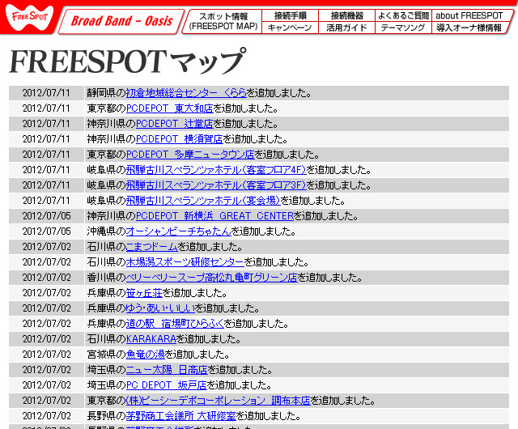
Task: Click the FreeSpot logo
Action: point(29,17)
